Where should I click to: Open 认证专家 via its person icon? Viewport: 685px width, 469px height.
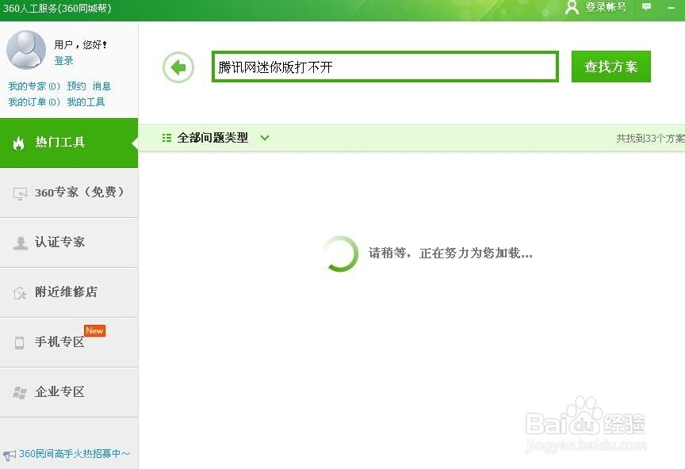[21, 242]
